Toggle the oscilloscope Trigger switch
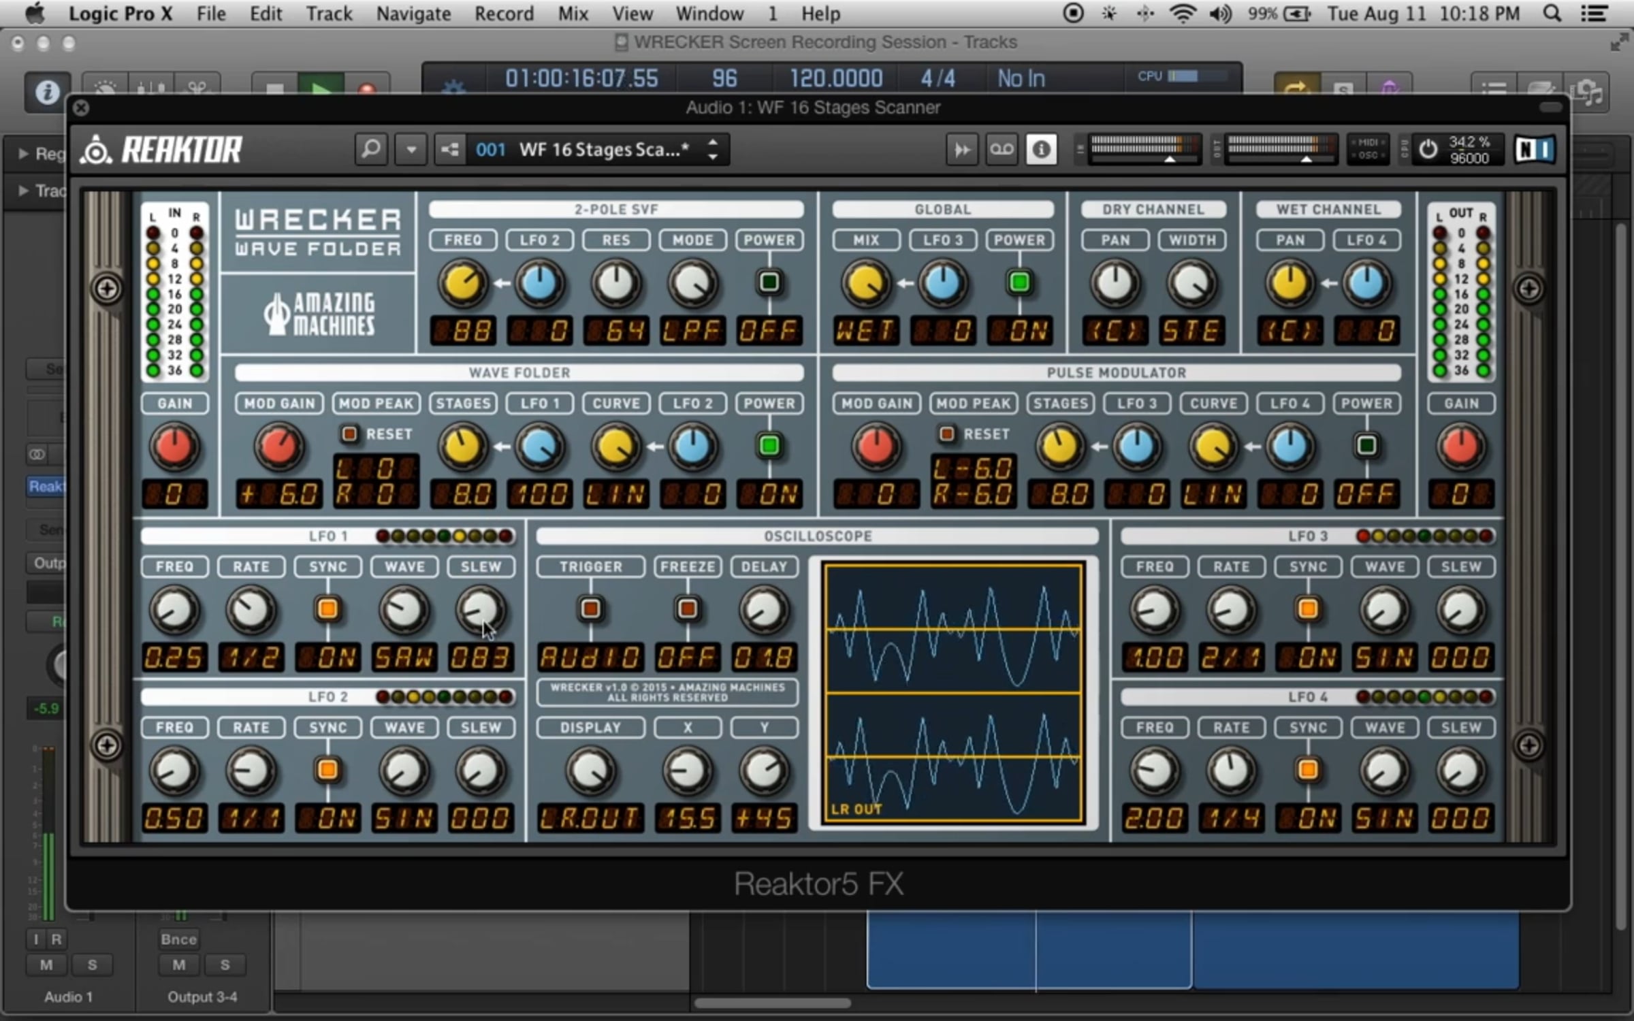1634x1021 pixels. pyautogui.click(x=590, y=609)
